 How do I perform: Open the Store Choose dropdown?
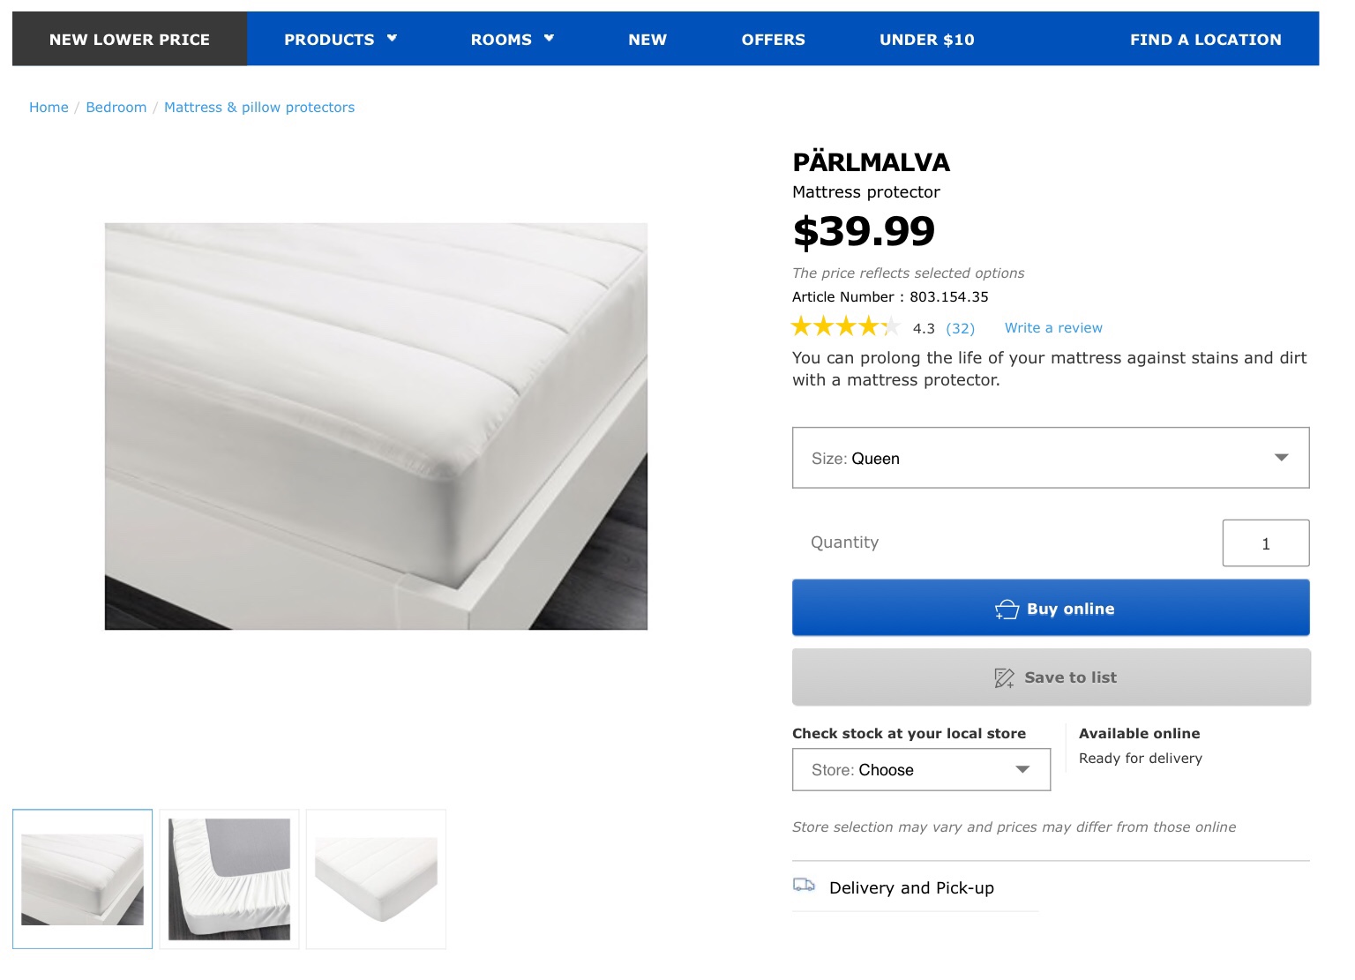pyautogui.click(x=921, y=770)
